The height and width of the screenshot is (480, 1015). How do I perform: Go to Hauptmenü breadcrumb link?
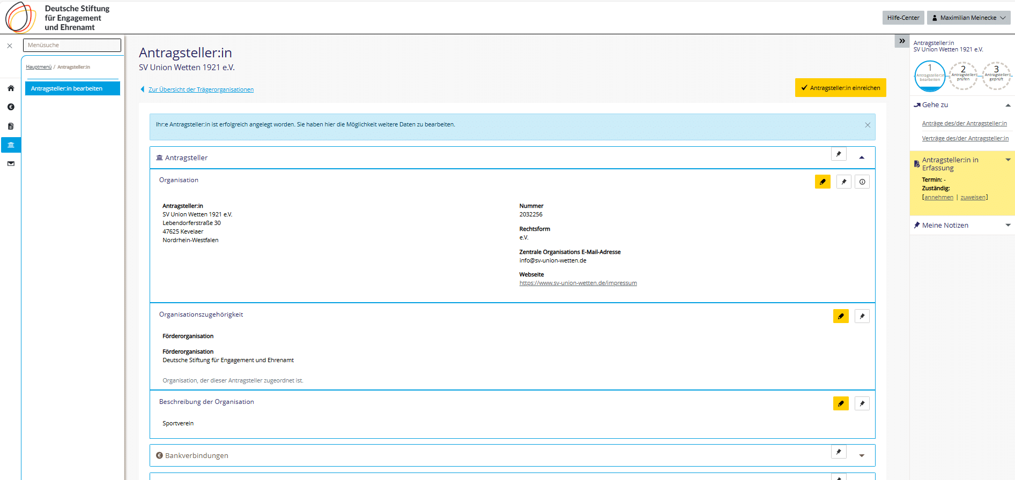(x=39, y=67)
